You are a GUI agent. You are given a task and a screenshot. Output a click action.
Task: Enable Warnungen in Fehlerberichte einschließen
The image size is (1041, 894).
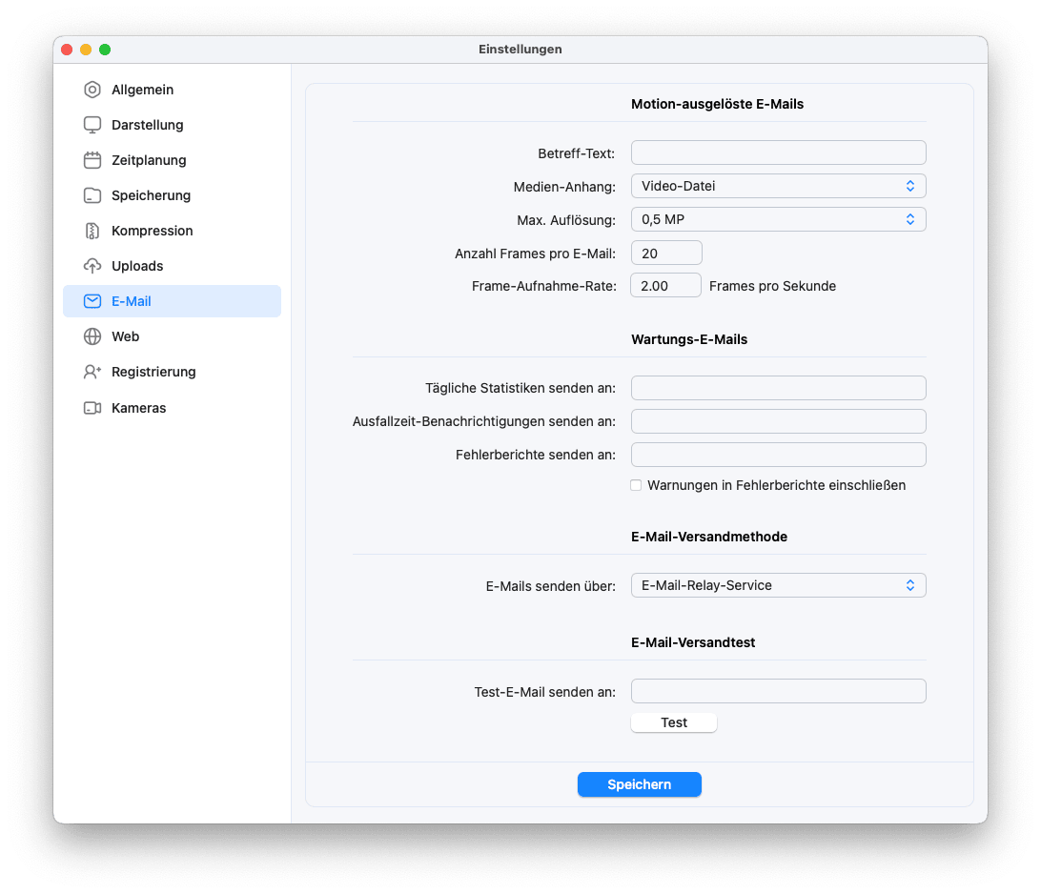click(x=636, y=485)
